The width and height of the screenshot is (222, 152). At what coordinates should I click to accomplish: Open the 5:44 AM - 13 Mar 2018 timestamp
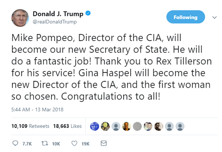[x=38, y=109]
